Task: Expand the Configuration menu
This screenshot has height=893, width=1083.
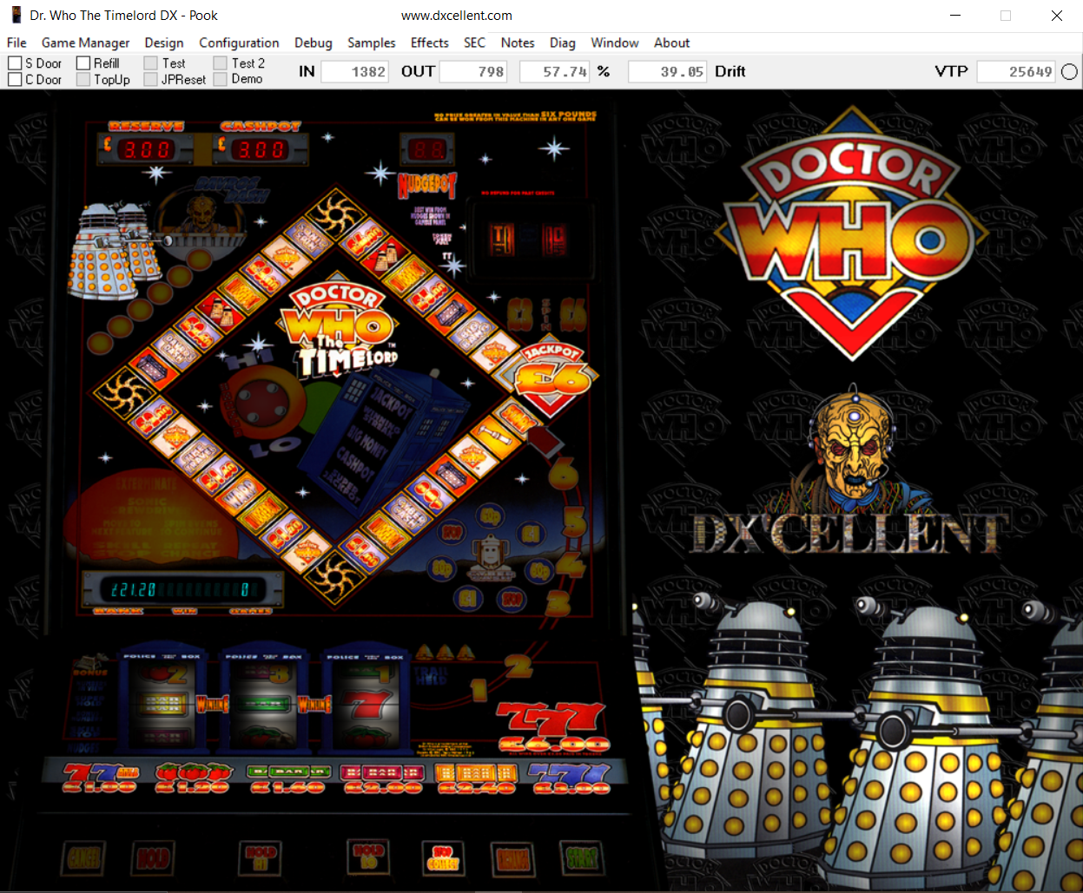Action: coord(239,43)
